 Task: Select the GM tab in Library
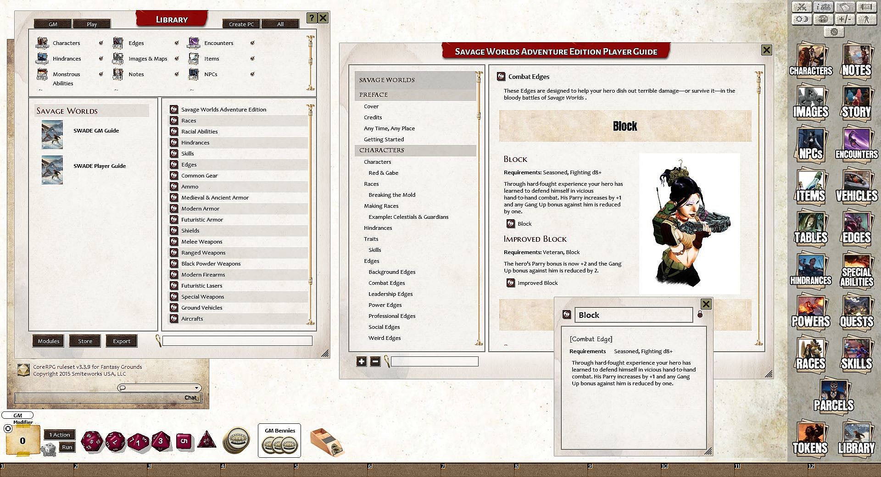(x=53, y=24)
